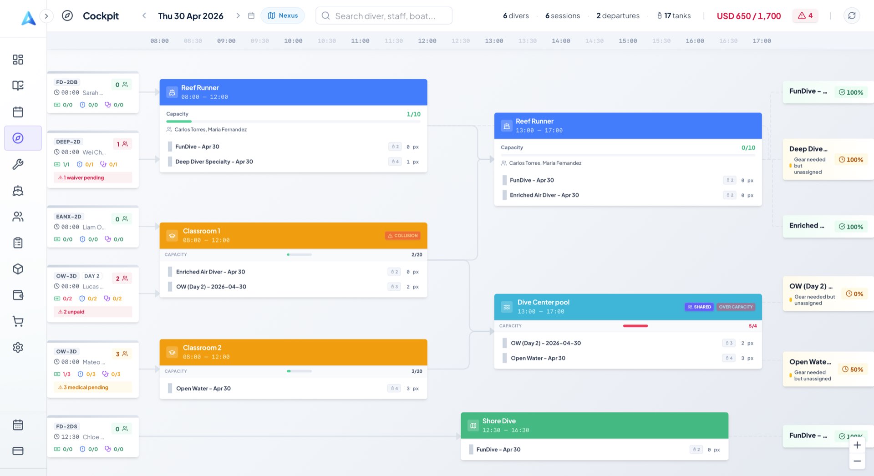Open the wrench maintenance icon in sidebar
The height and width of the screenshot is (476, 874).
coord(18,164)
